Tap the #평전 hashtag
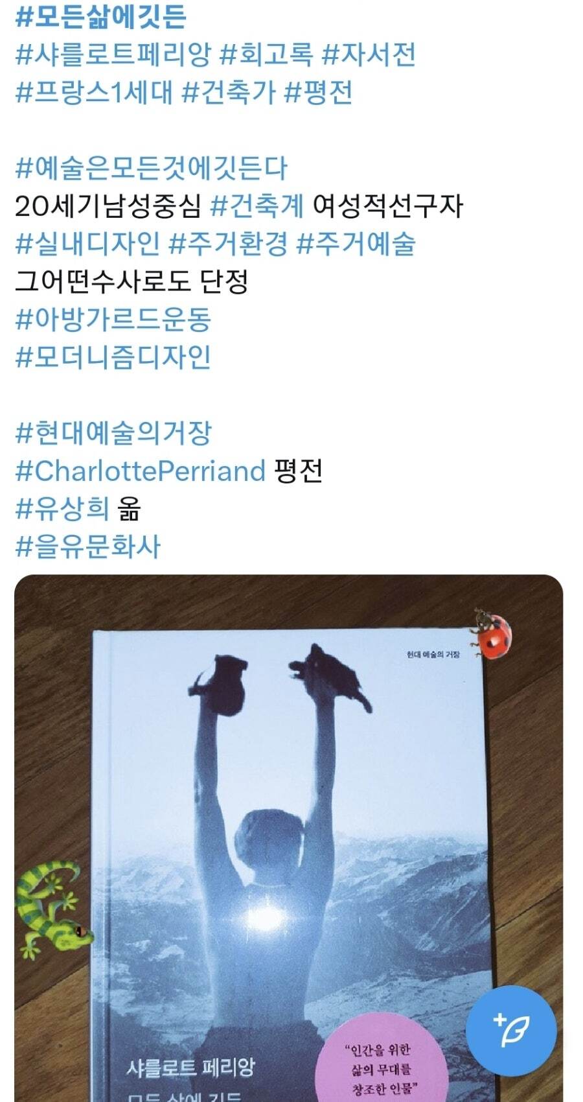Image resolution: width=583 pixels, height=1102 pixels. coord(319,92)
